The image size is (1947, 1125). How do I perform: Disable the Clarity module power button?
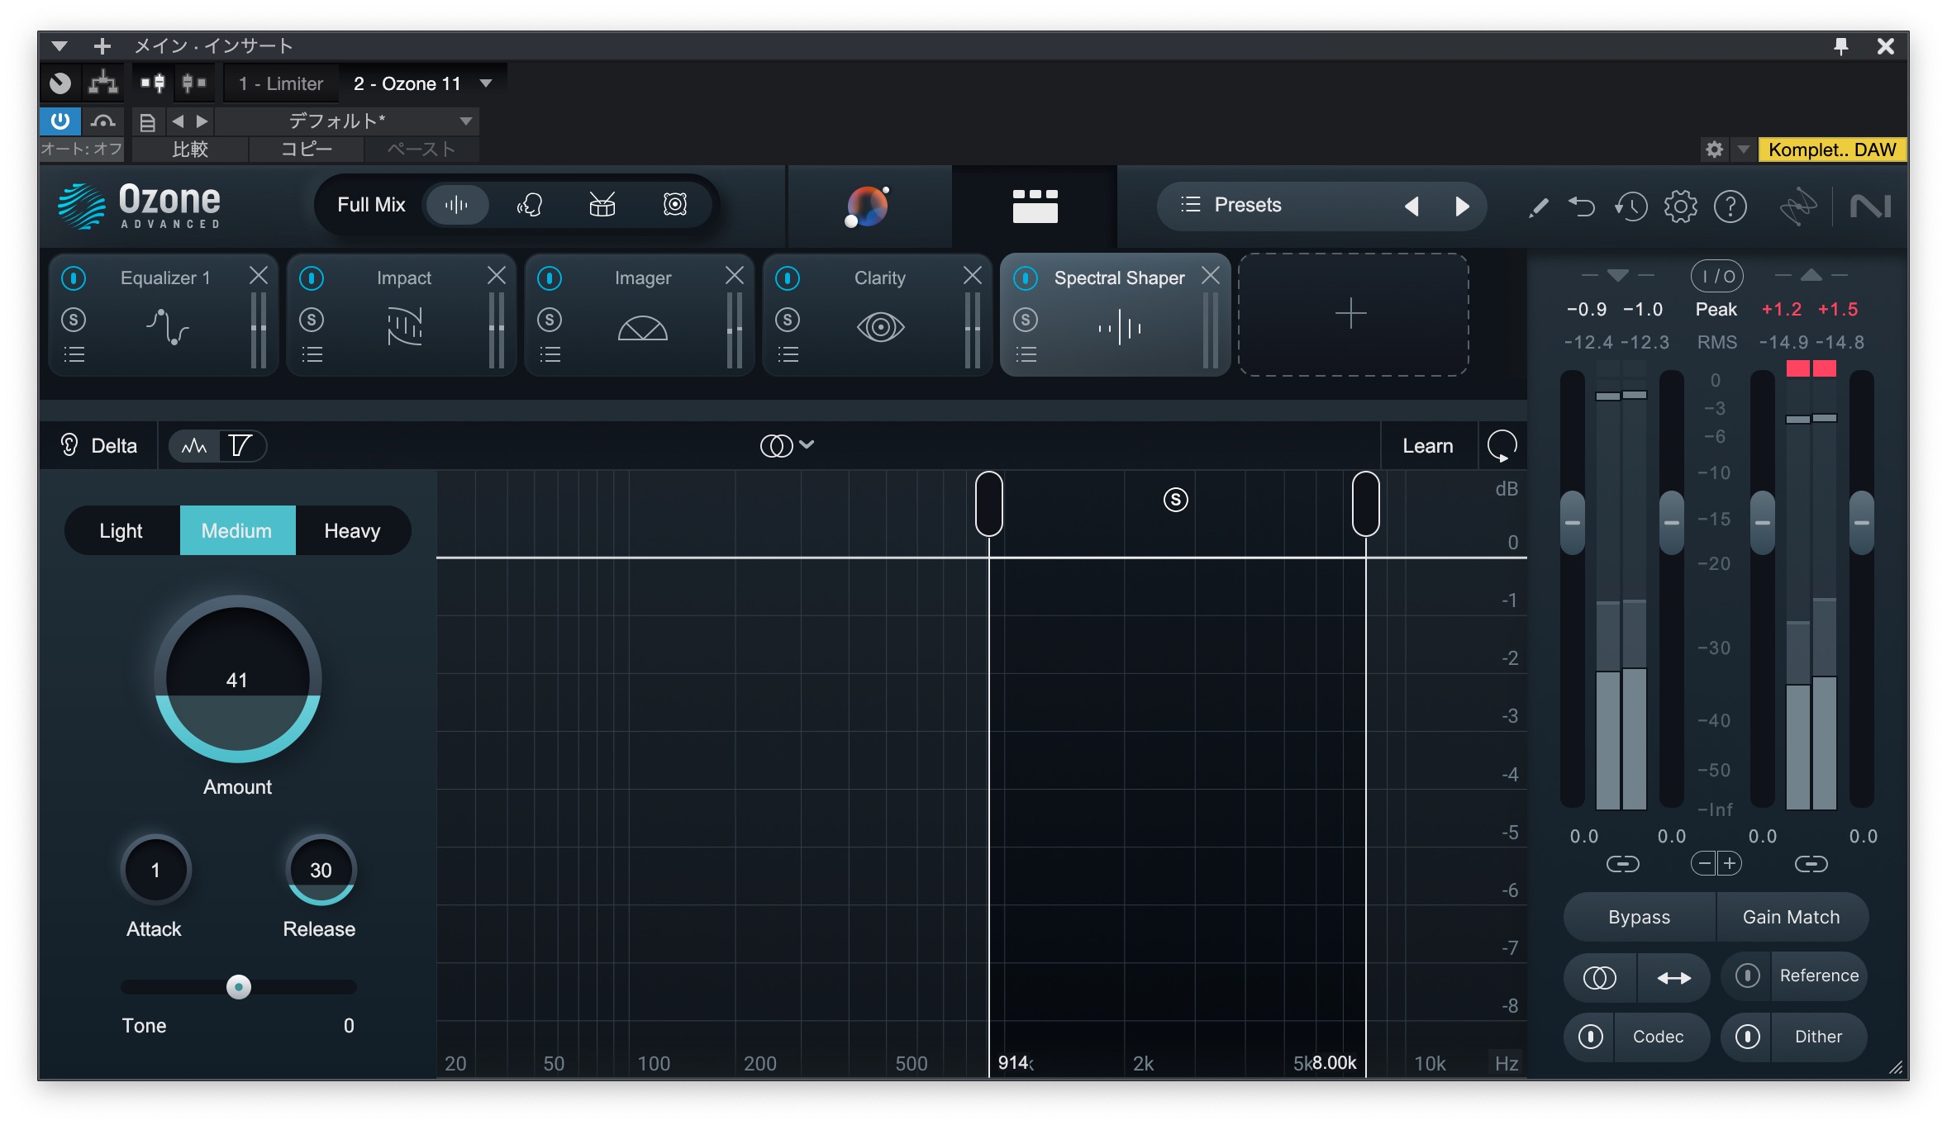788,278
